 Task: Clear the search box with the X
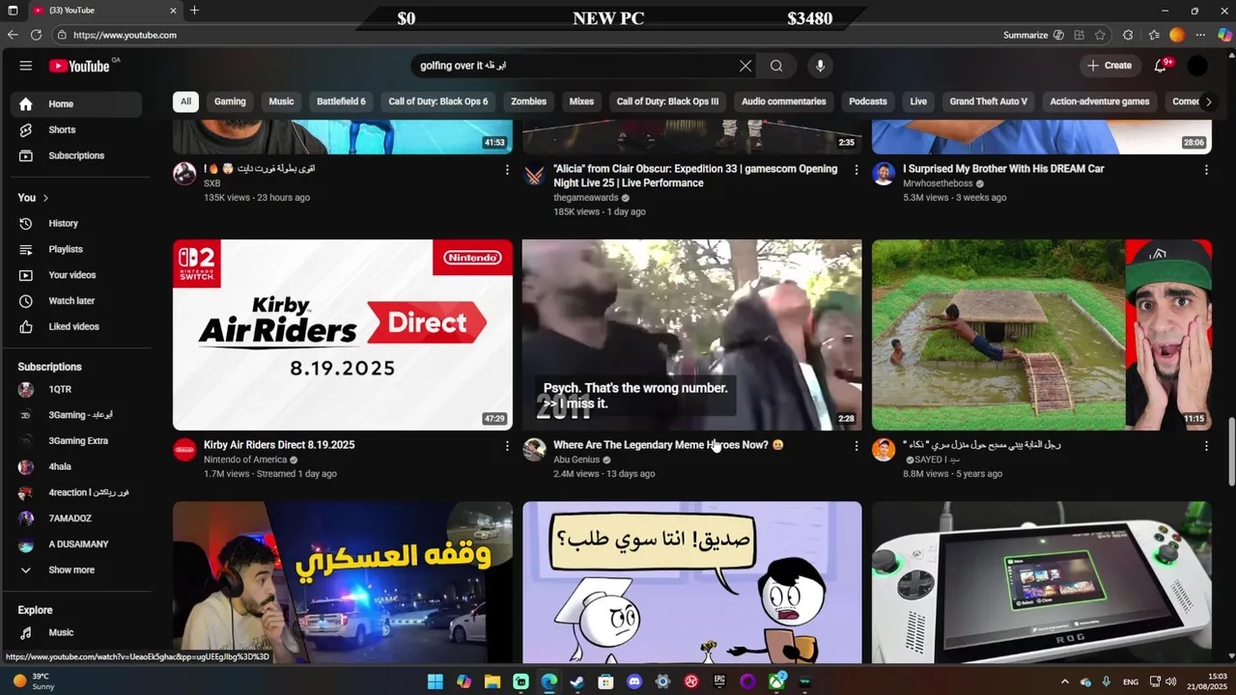coord(745,66)
